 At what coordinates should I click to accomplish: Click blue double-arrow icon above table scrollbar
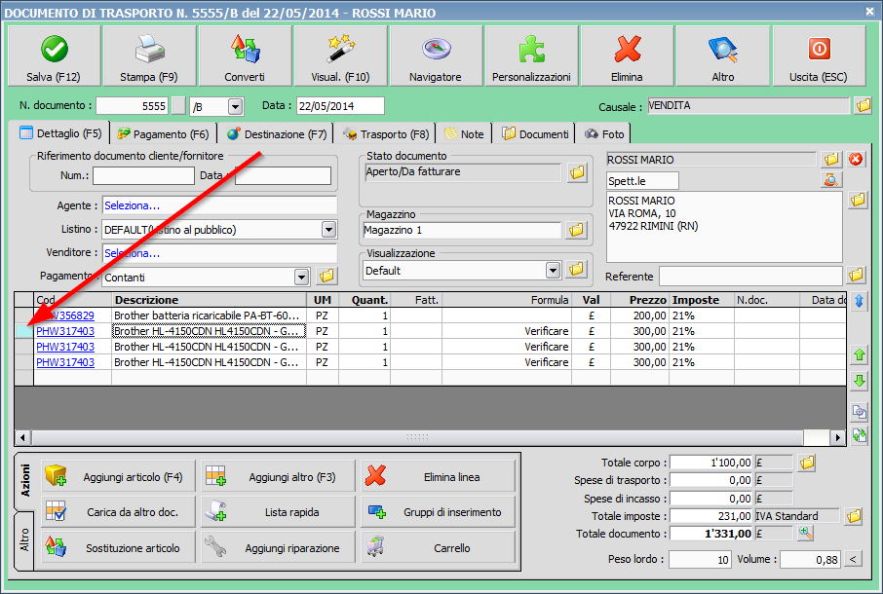(860, 301)
